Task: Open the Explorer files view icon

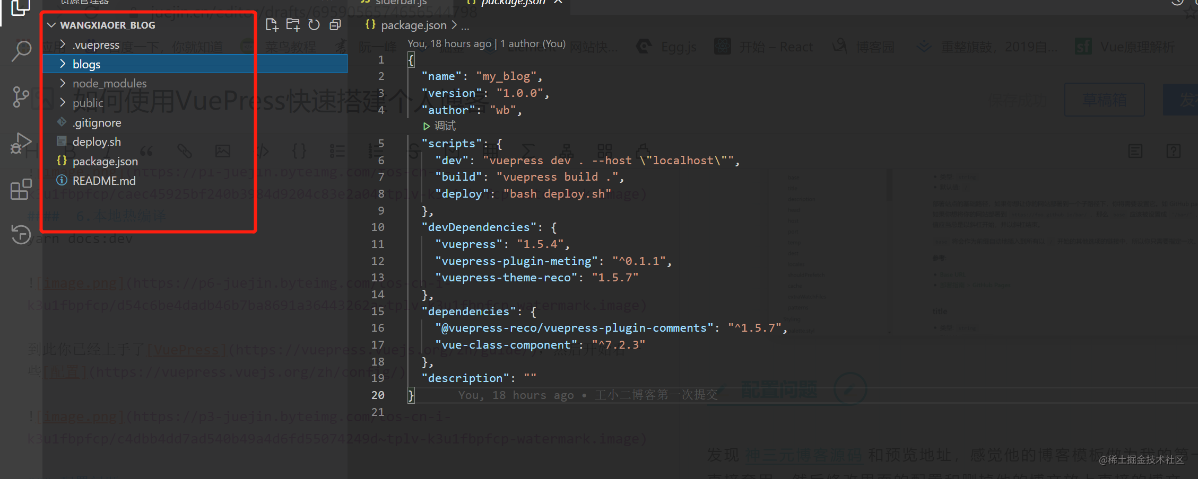Action: click(21, 7)
